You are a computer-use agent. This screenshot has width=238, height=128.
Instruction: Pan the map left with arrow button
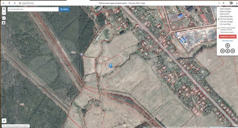tap(222, 51)
